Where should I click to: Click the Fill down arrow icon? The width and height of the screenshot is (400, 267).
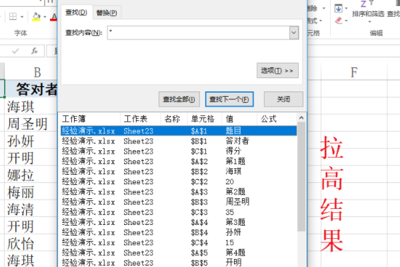[x=338, y=8]
